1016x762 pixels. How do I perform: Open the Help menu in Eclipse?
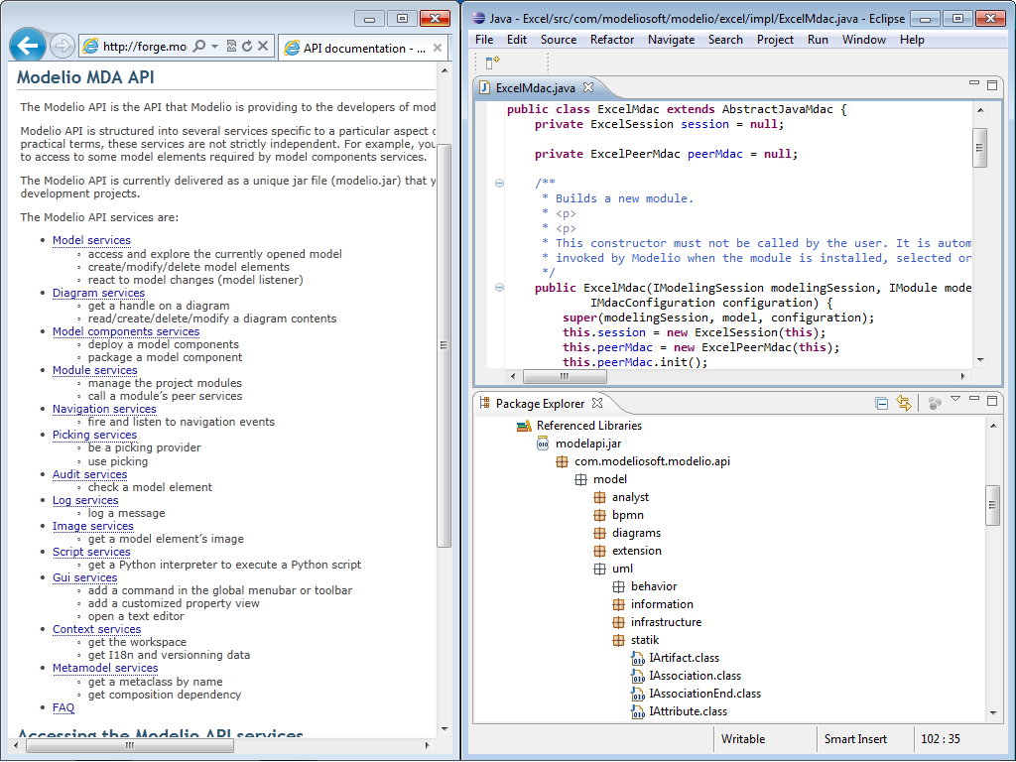click(912, 40)
